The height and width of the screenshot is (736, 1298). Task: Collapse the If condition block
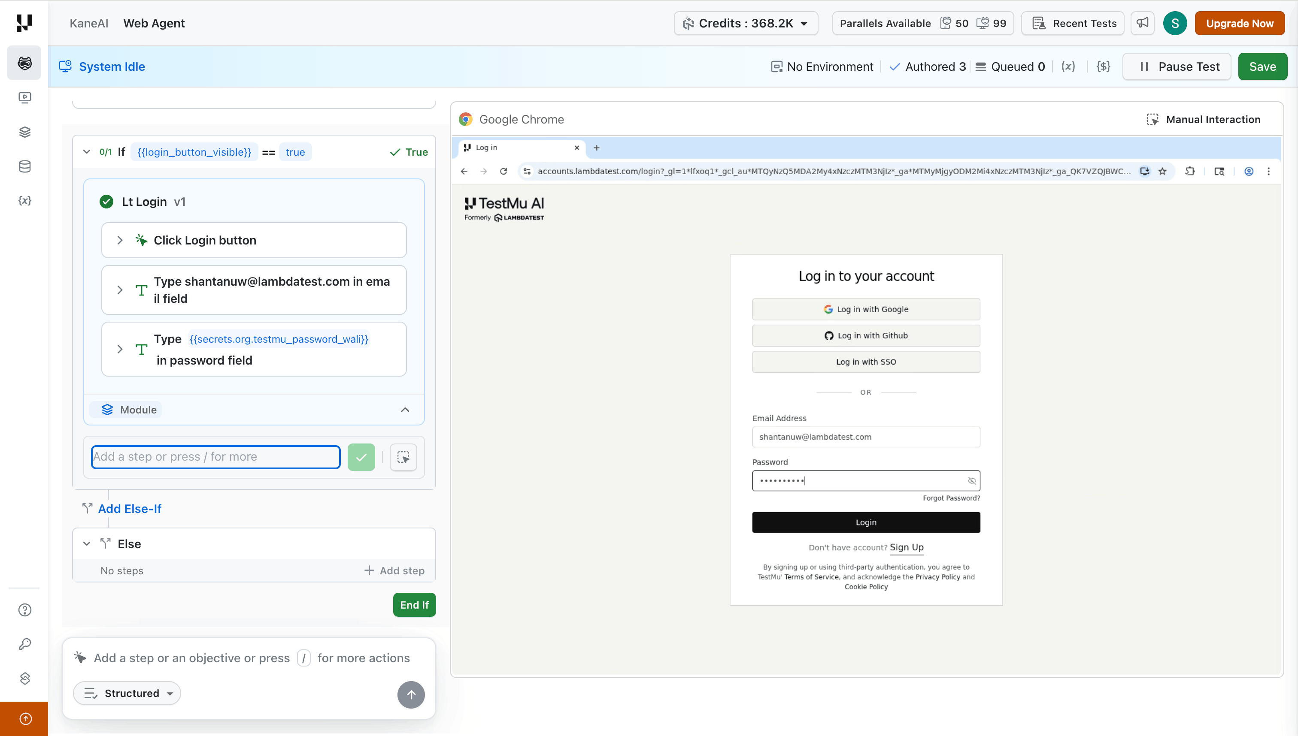(87, 152)
